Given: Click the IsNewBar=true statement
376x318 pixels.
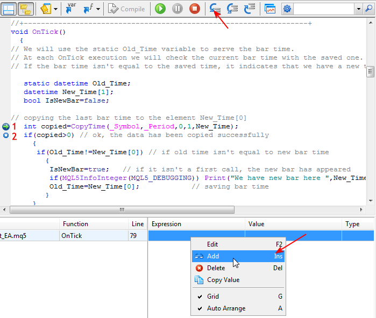Looking at the screenshot, I should click(79, 169).
